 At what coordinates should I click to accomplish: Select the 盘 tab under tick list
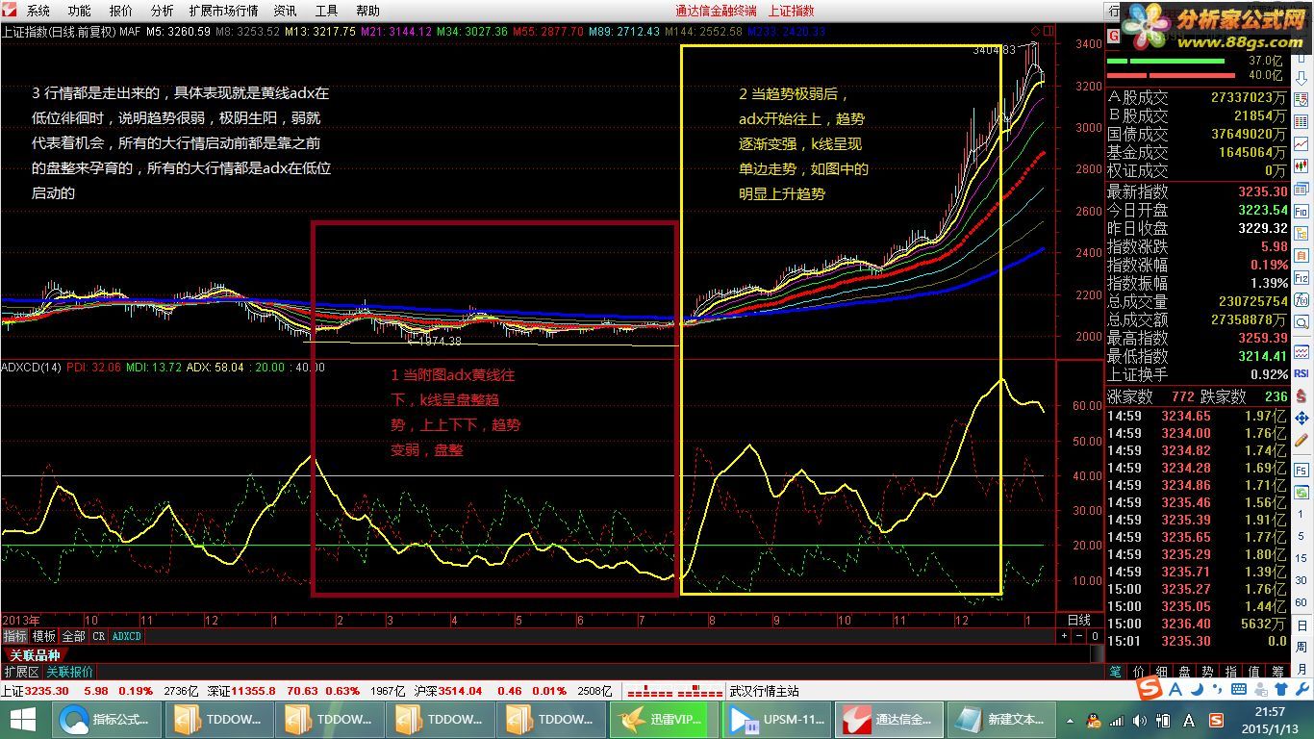[x=1185, y=672]
